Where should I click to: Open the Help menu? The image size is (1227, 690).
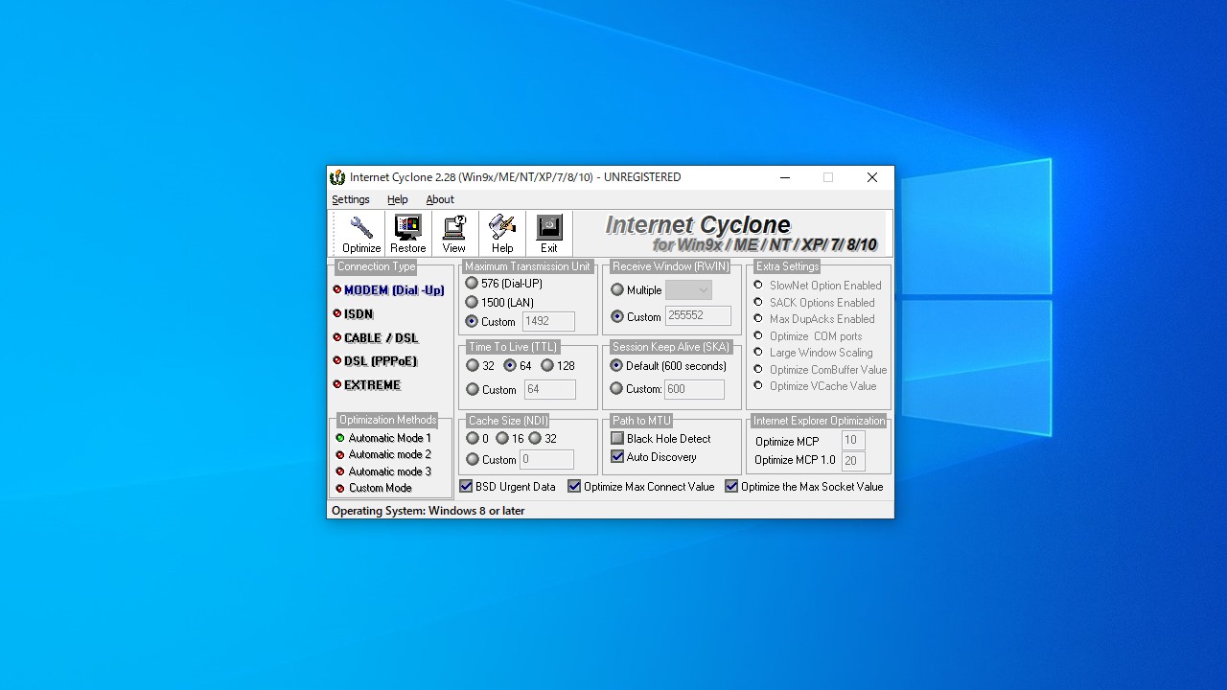coord(398,199)
